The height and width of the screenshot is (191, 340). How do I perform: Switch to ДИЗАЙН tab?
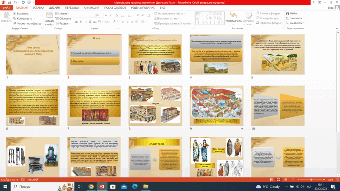(x=54, y=8)
